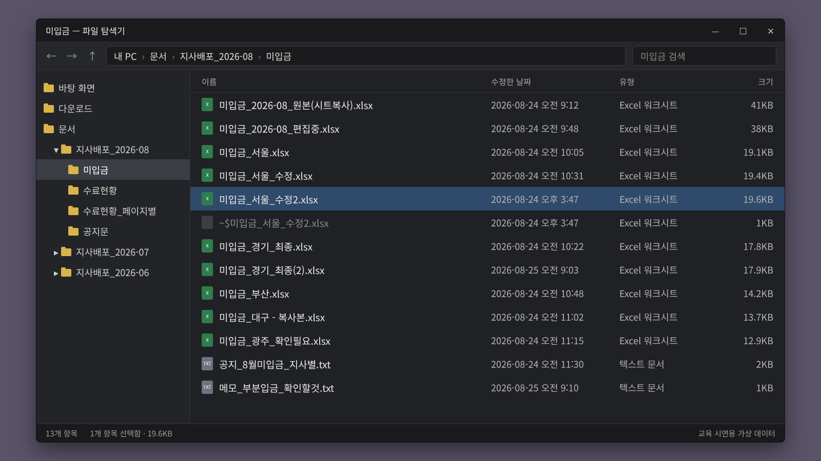Sort by the 이름 column header
This screenshot has height=461, width=821.
[209, 82]
